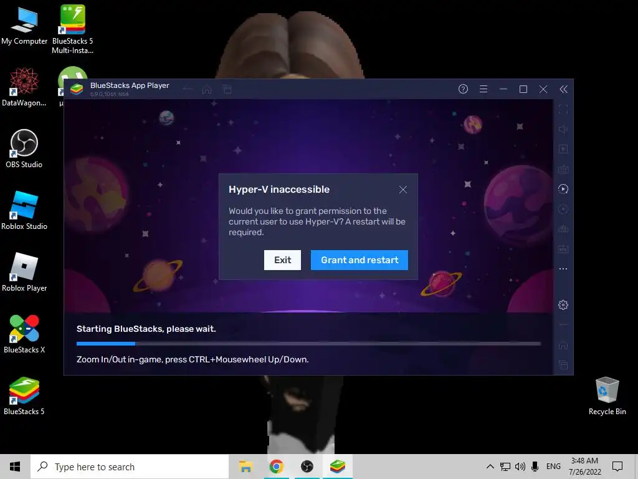This screenshot has height=479, width=638.
Task: Click BlueStacks taskbar icon
Action: pos(338,467)
